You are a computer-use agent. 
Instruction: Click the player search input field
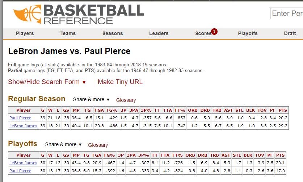286,13
